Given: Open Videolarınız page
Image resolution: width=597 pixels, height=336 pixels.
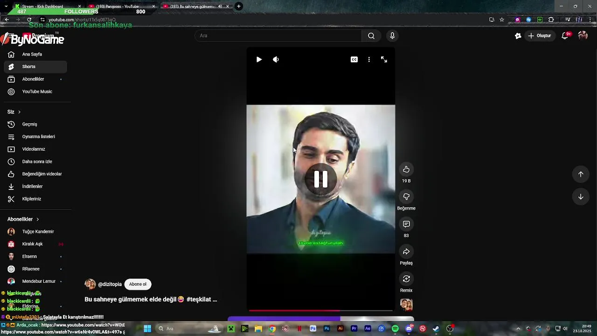Looking at the screenshot, I should pos(35,149).
